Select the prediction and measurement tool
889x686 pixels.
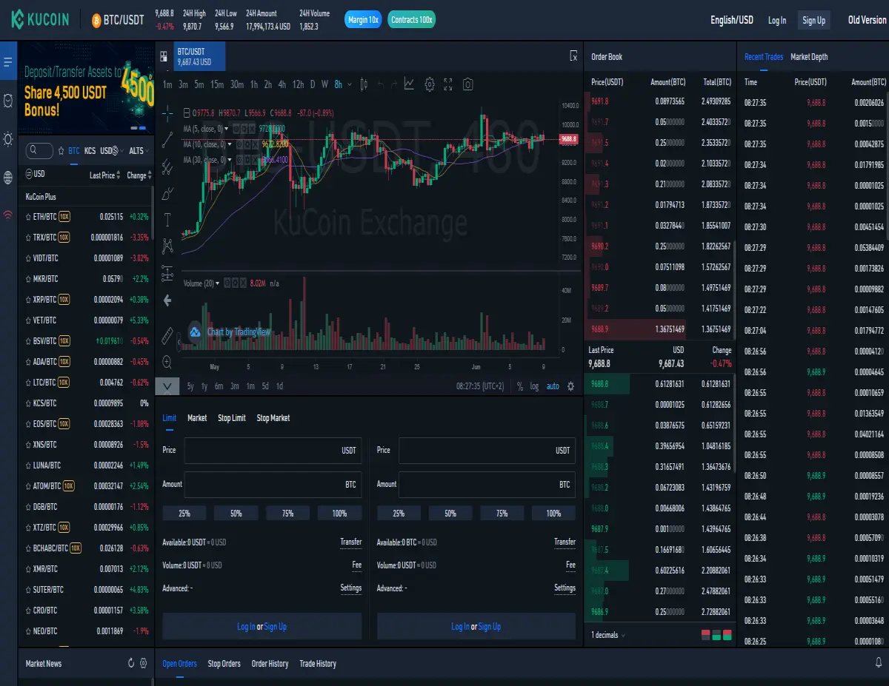167,272
